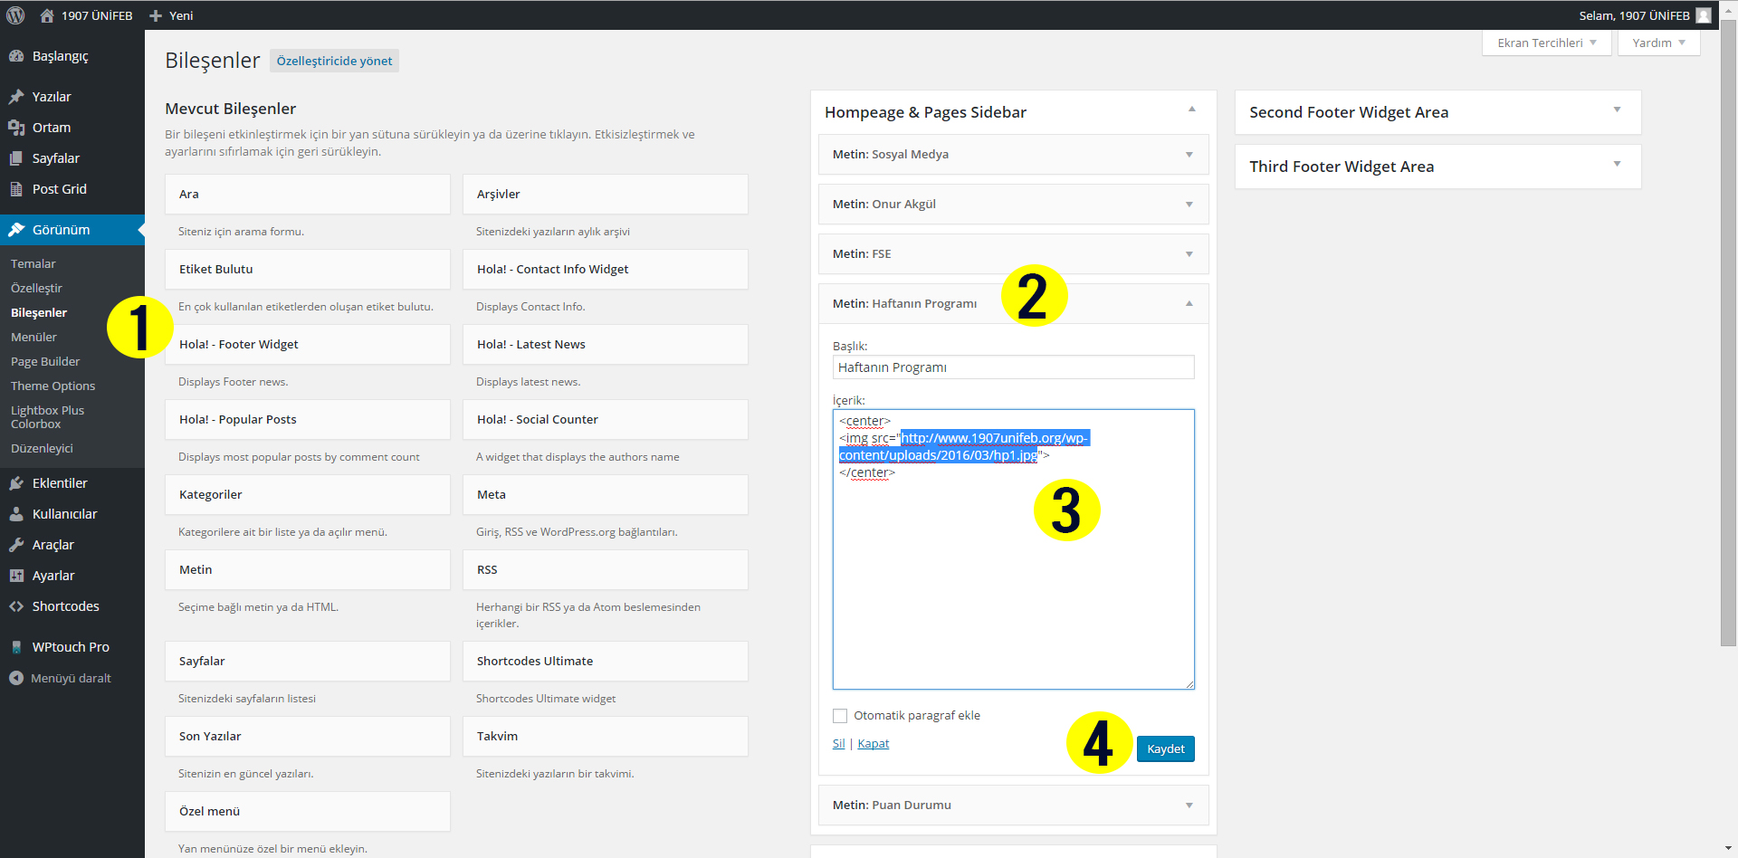
Task: Enable the Otomatik paragraf ekle checkbox
Action: tap(840, 716)
